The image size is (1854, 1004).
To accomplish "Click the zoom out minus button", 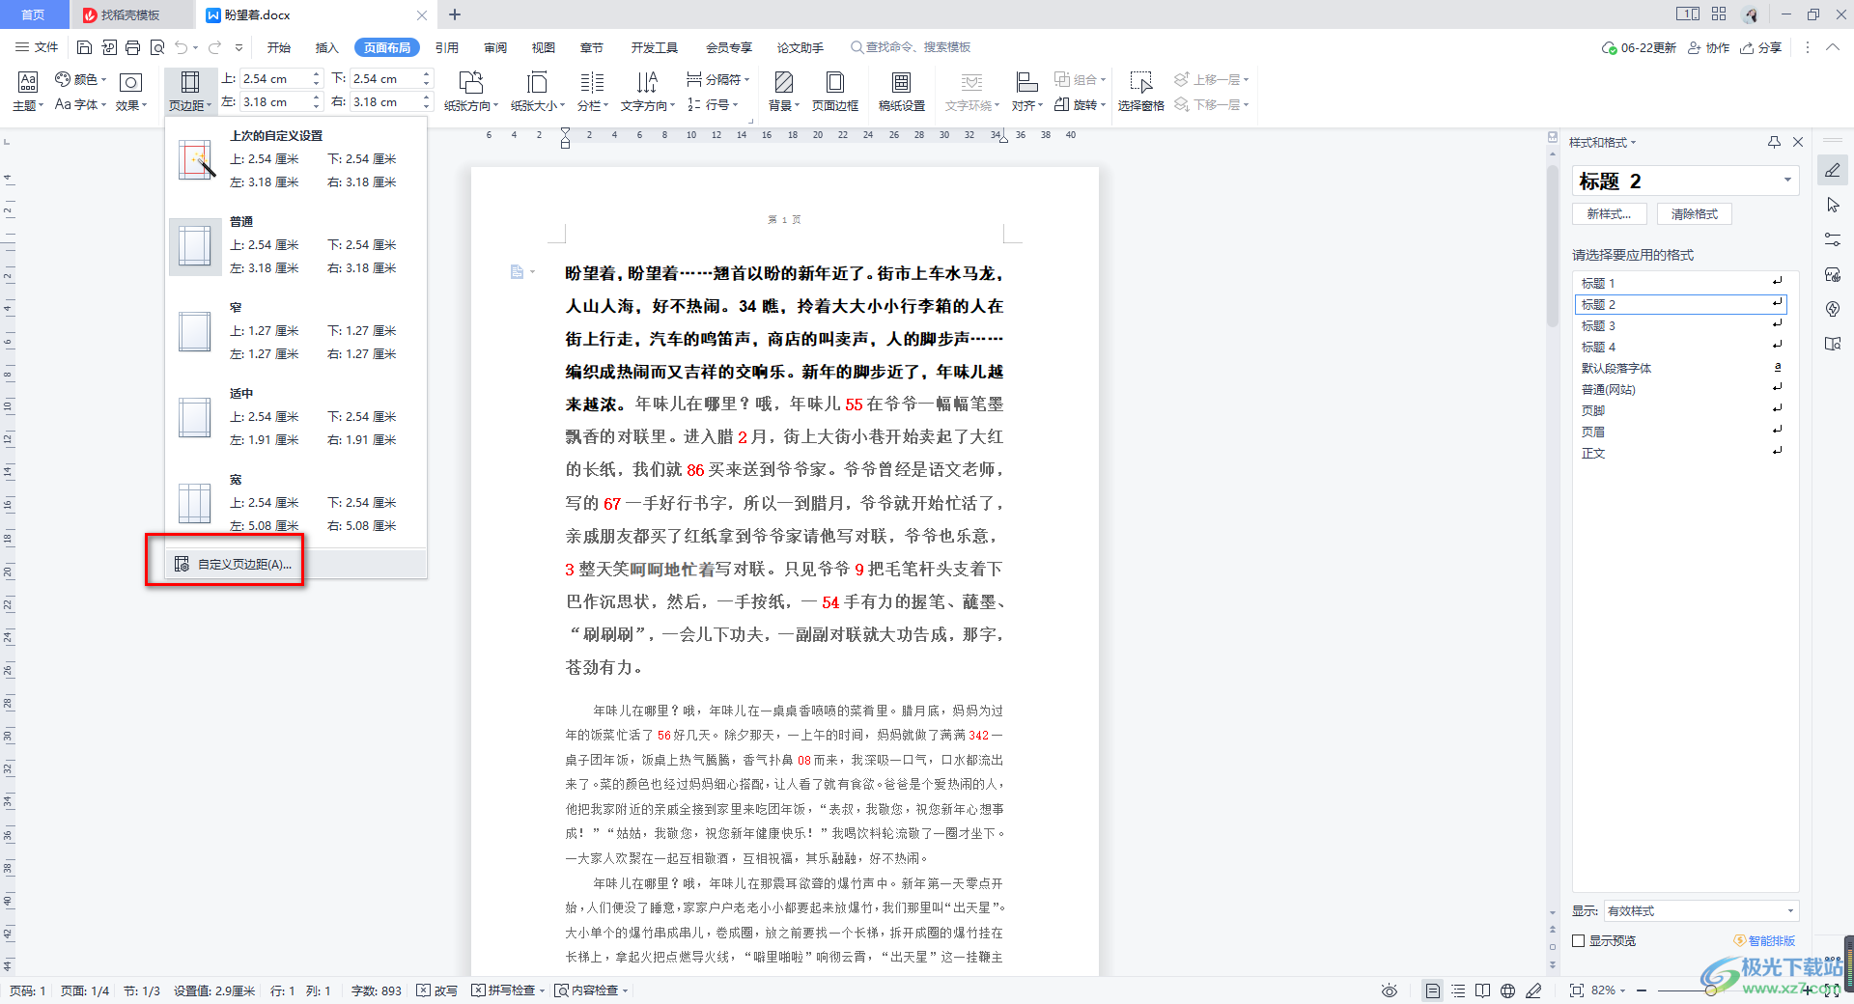I will tap(1642, 990).
